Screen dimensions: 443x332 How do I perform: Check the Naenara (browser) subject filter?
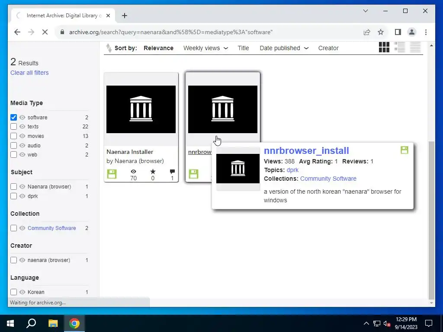tap(13, 186)
